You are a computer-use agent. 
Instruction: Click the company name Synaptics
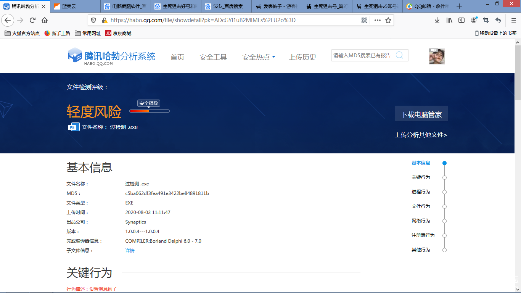[x=135, y=222]
